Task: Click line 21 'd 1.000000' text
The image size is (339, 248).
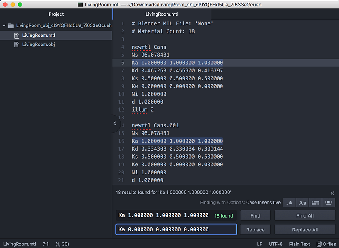Action: coord(147,180)
